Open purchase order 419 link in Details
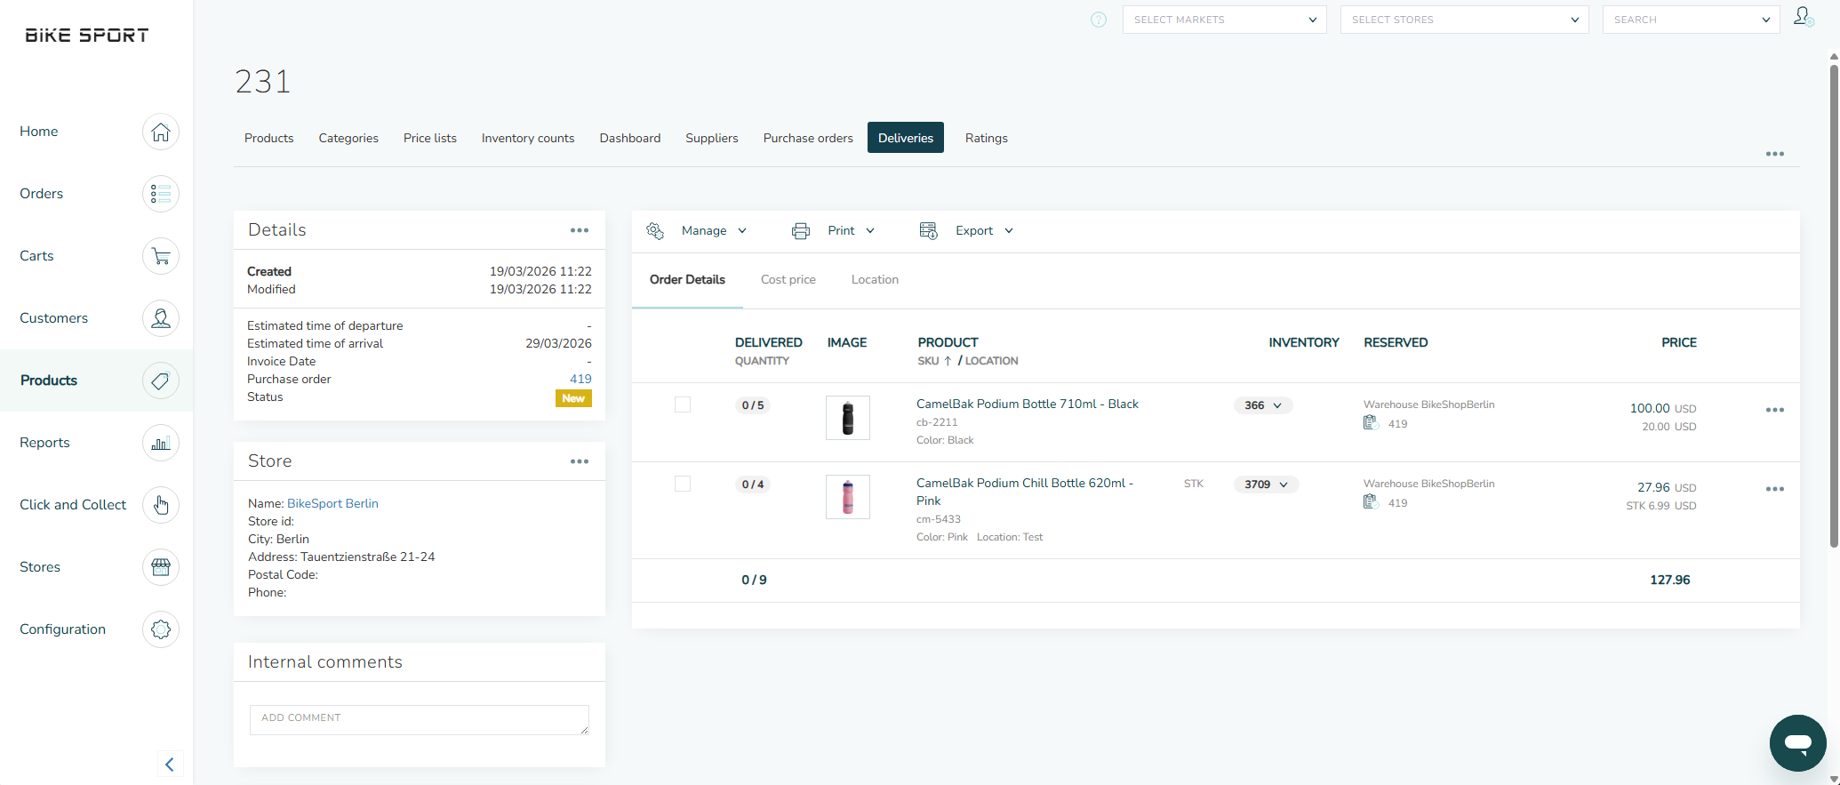The height and width of the screenshot is (785, 1840). pos(580,380)
